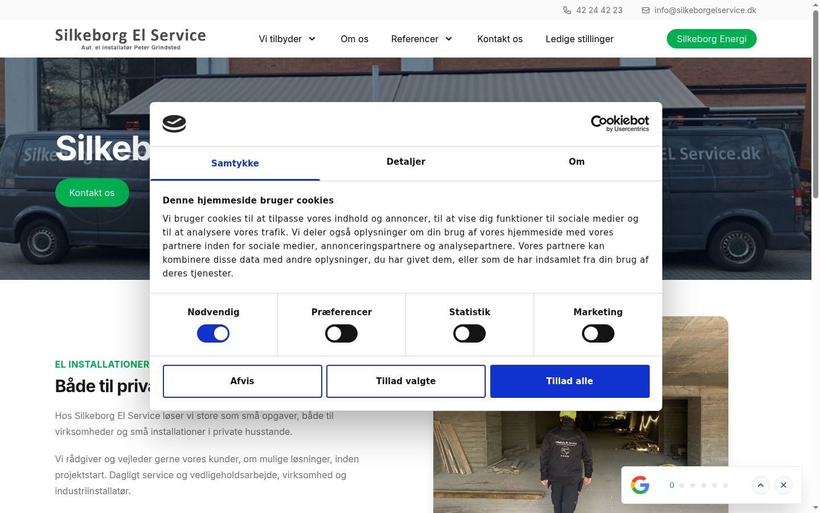The image size is (820, 513).
Task: Click the Tillad alle button
Action: point(570,381)
